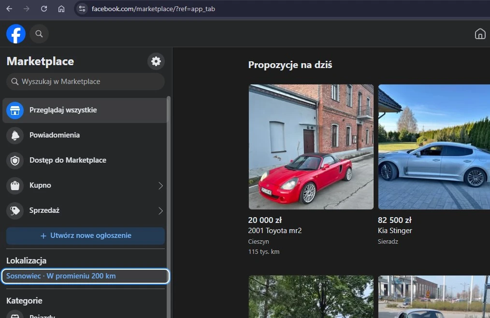Click the magnifier icon in Marketplace search
This screenshot has width=490, height=318.
click(x=14, y=82)
